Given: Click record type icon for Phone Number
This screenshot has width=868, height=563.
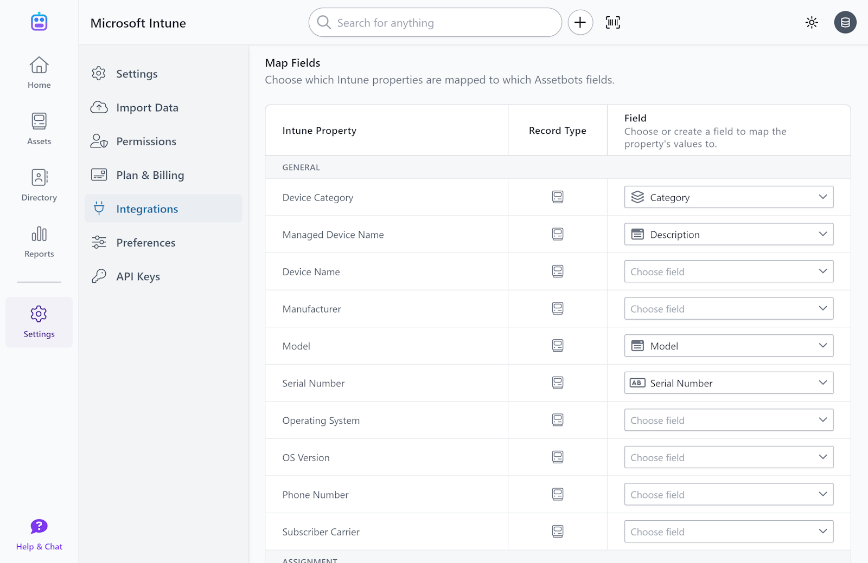Looking at the screenshot, I should [x=558, y=494].
